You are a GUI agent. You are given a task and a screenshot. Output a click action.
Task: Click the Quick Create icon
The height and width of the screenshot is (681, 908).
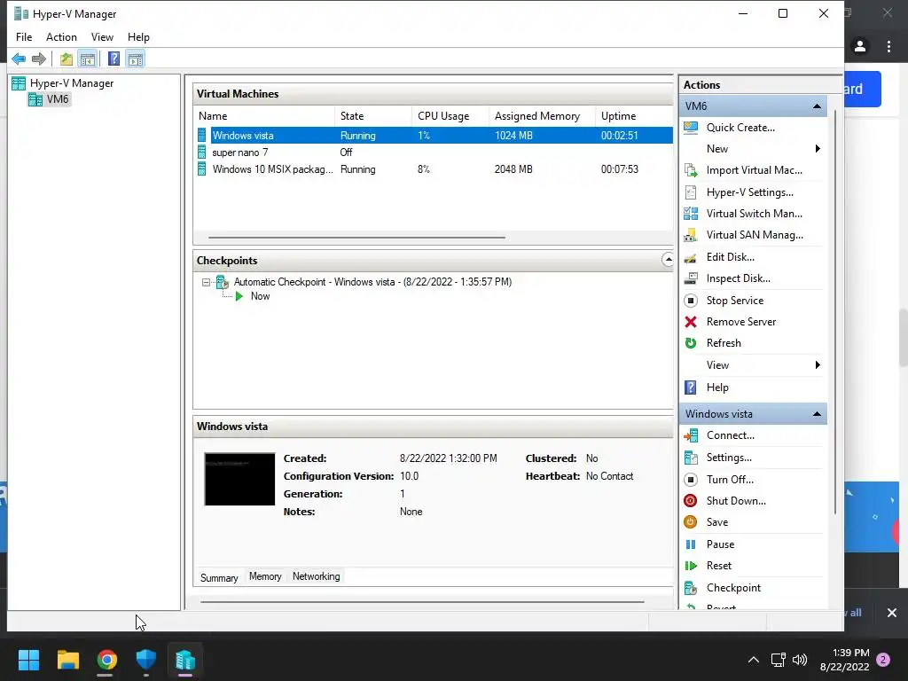coord(691,128)
